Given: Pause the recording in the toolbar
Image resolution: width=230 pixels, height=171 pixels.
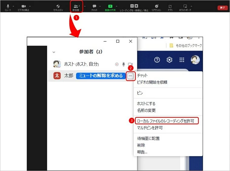Looking at the screenshot, I should (x=132, y=6).
